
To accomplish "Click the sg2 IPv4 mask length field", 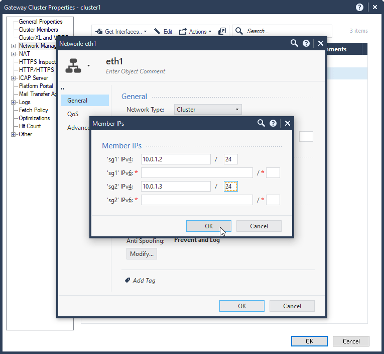I will point(231,187).
